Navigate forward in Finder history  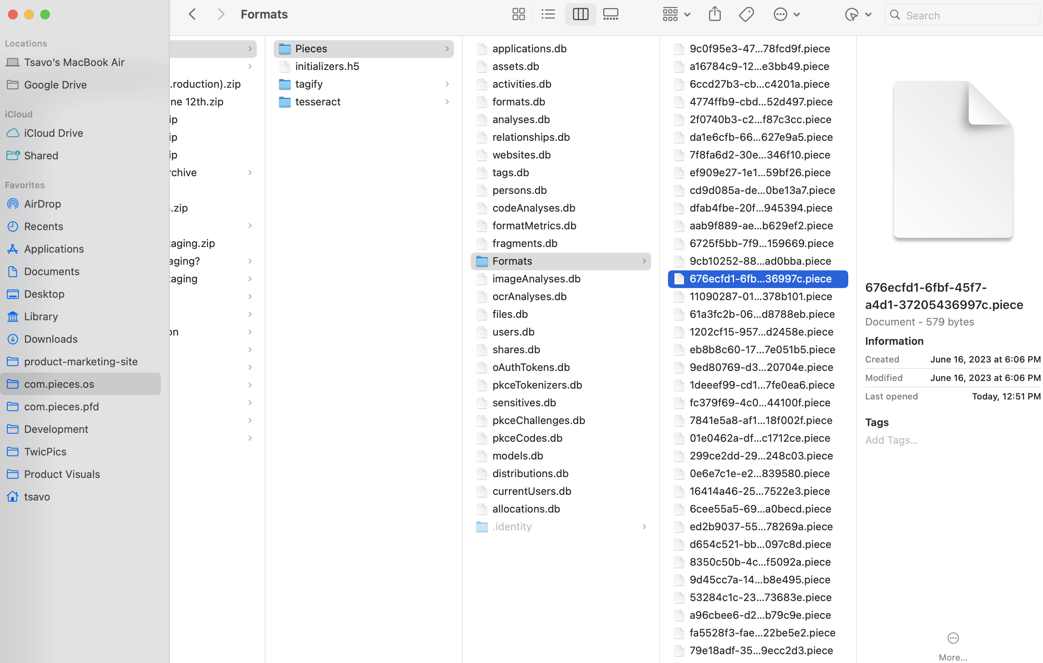221,14
